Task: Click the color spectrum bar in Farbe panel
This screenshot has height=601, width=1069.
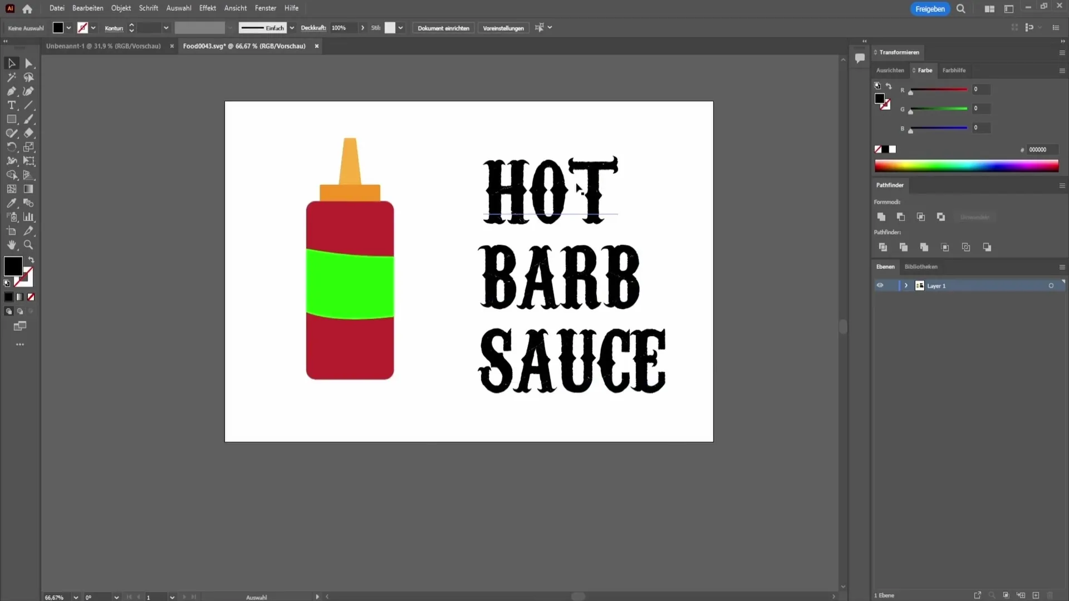Action: click(x=967, y=166)
